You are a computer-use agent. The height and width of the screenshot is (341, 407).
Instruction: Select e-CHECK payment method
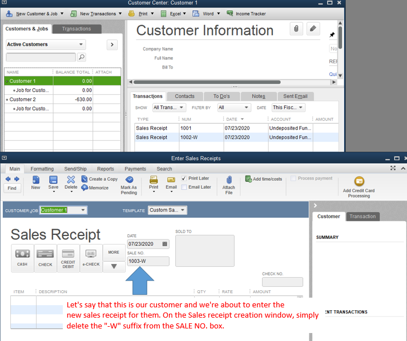[x=91, y=258]
